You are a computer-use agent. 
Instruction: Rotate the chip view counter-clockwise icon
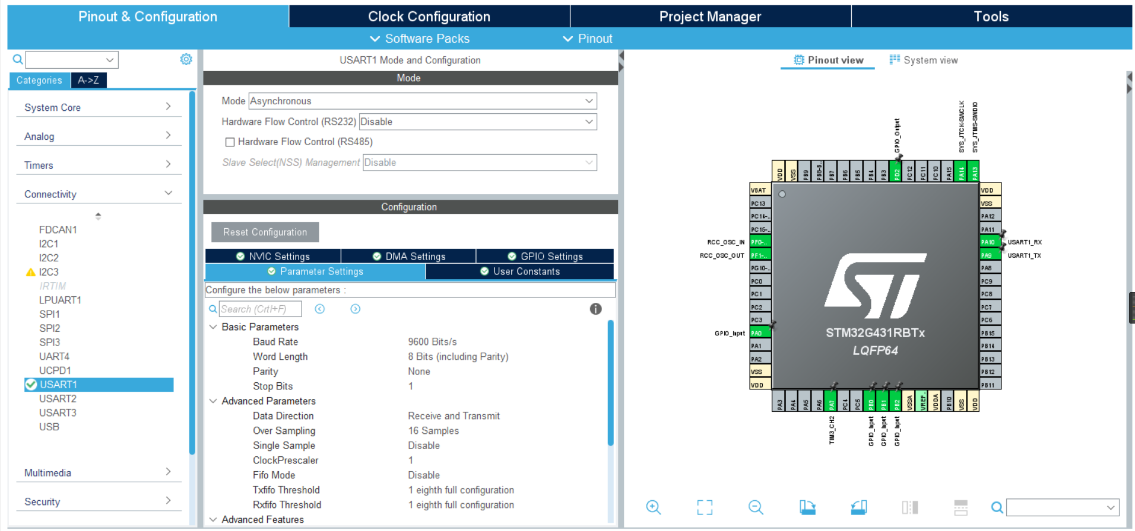(858, 507)
